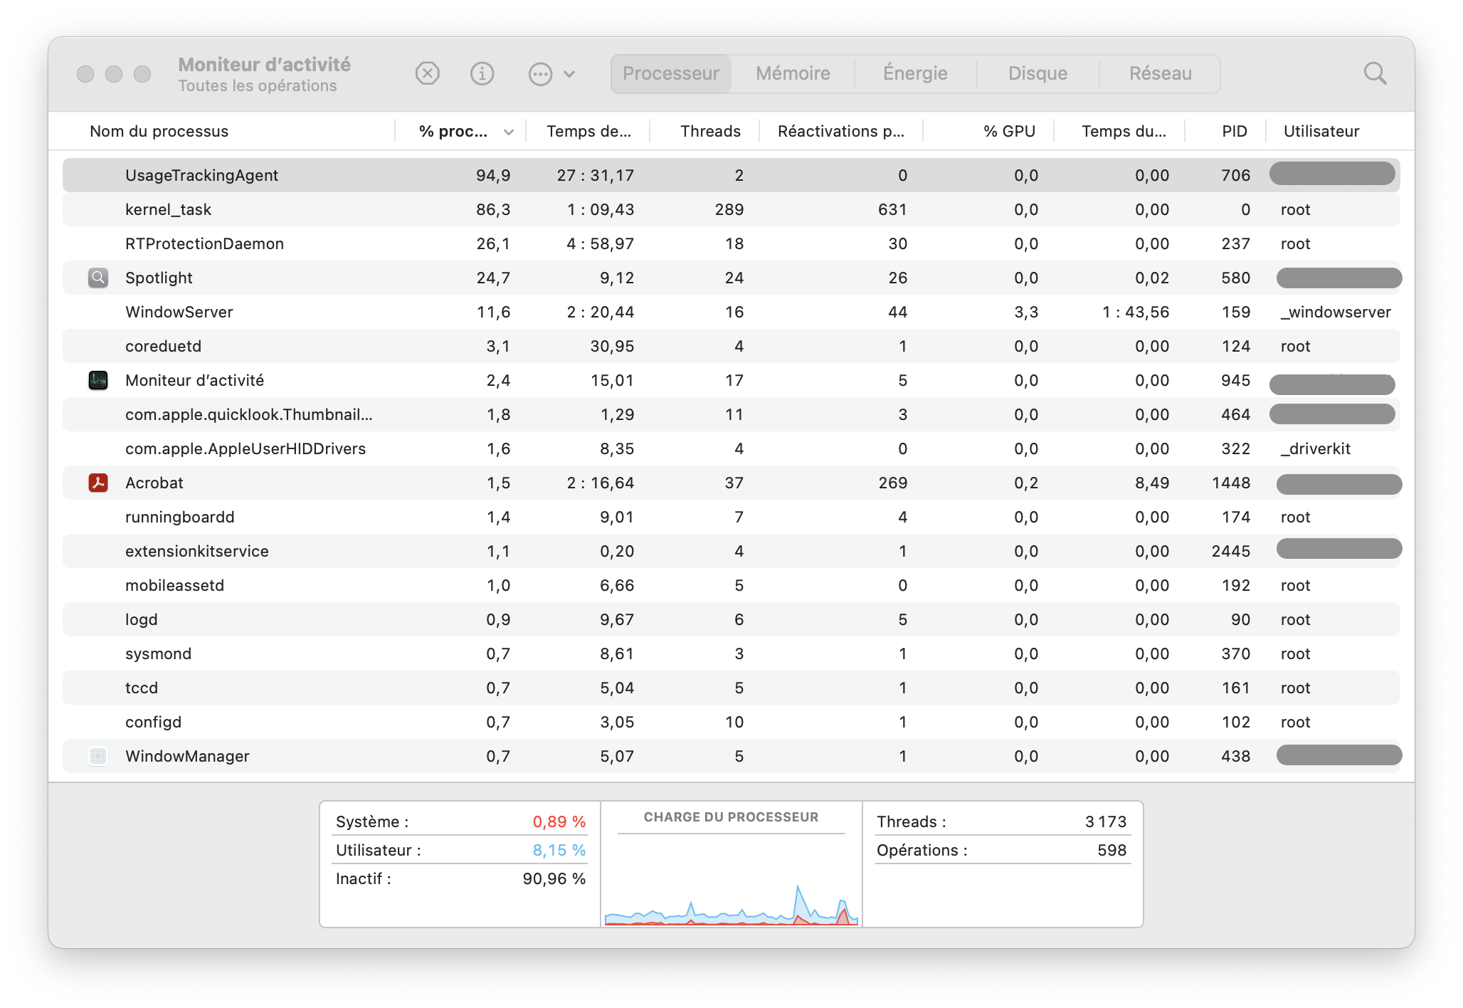Sort by Nom du processus header
Viewport: 1463px width, 1008px height.
point(159,131)
